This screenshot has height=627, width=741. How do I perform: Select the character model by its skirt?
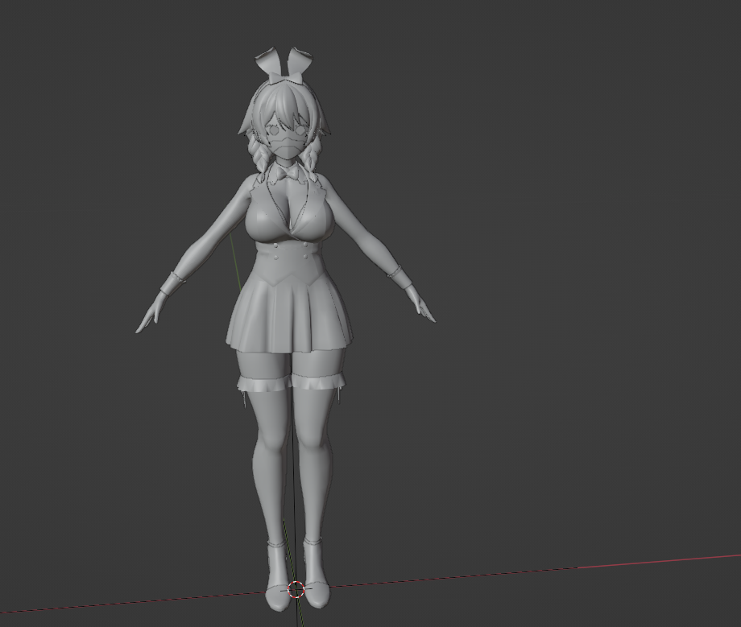[x=289, y=315]
